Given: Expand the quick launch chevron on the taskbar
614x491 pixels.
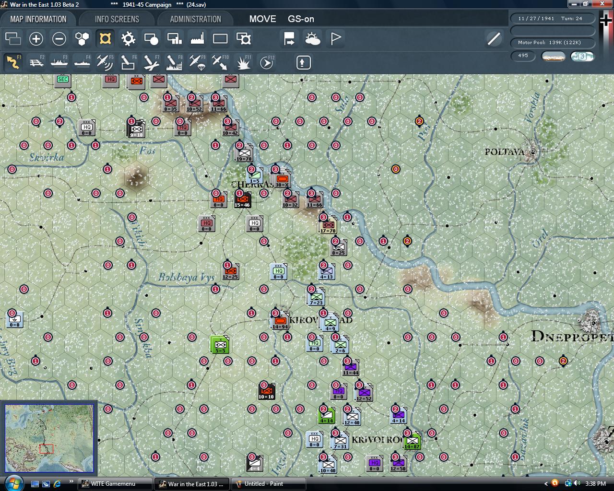Looking at the screenshot, I should coord(71,481).
